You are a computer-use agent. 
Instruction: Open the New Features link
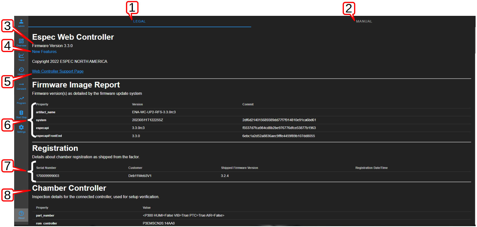tap(44, 52)
